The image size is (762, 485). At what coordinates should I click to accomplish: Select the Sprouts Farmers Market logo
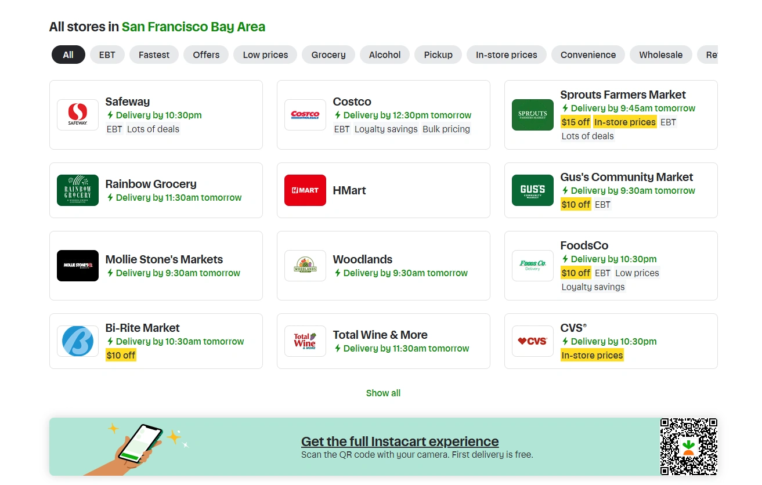[533, 115]
